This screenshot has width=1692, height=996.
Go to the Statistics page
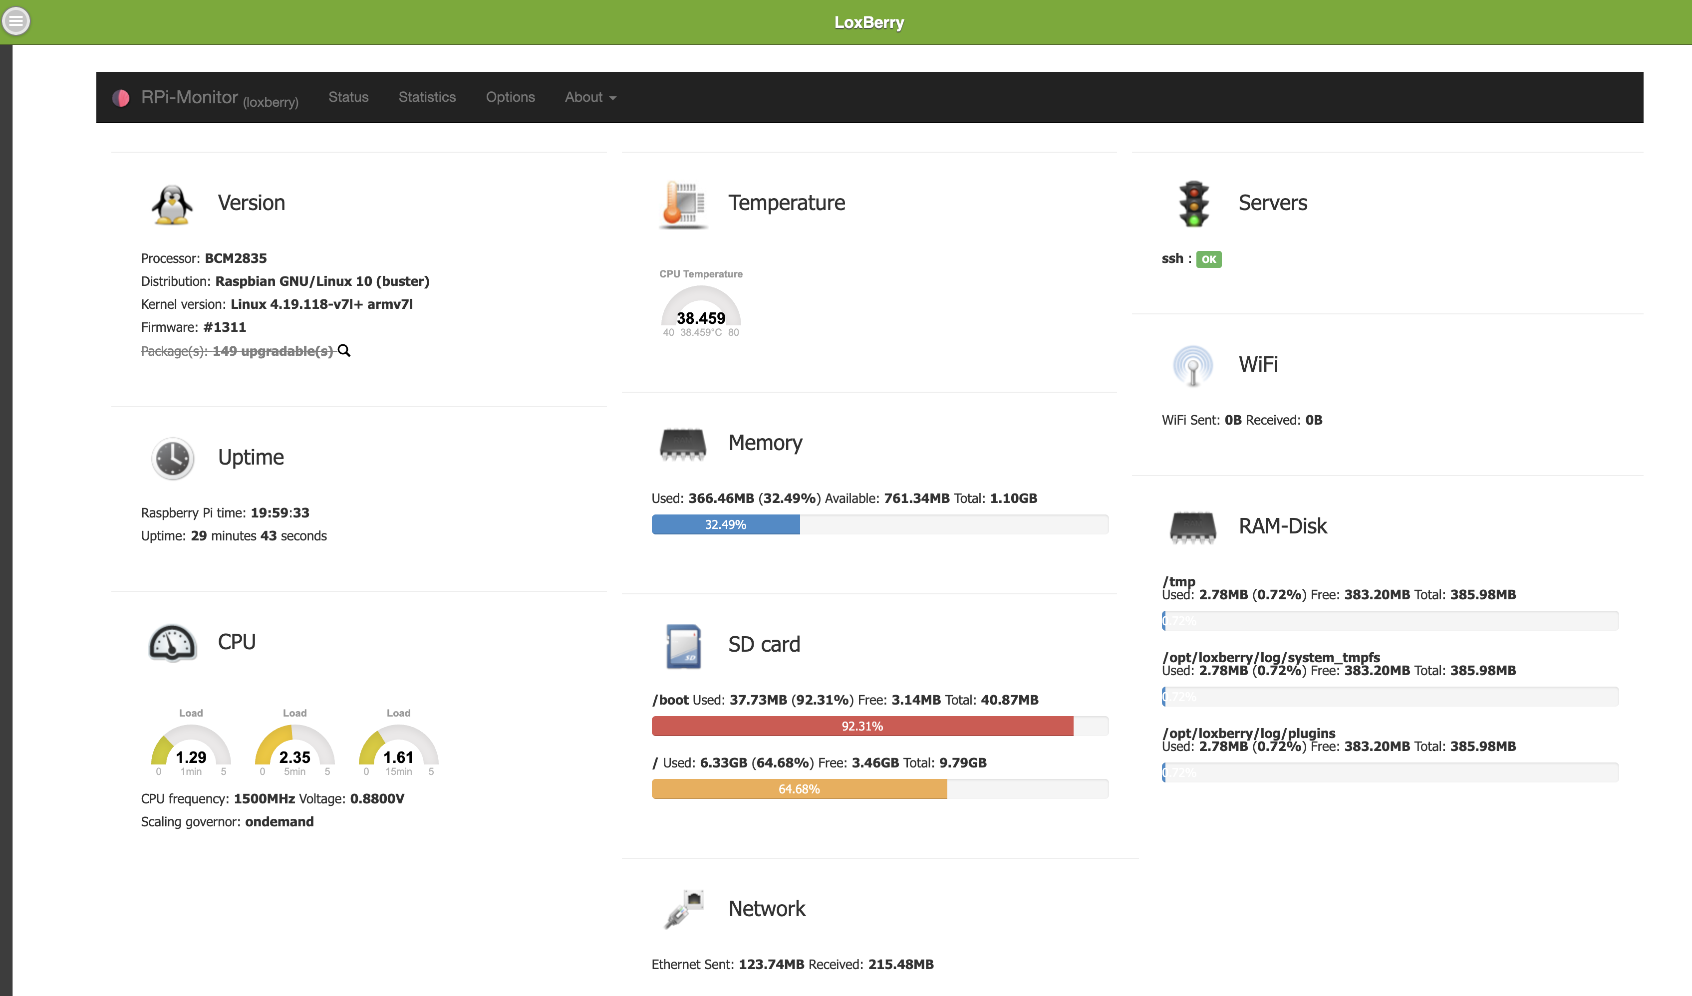(427, 97)
